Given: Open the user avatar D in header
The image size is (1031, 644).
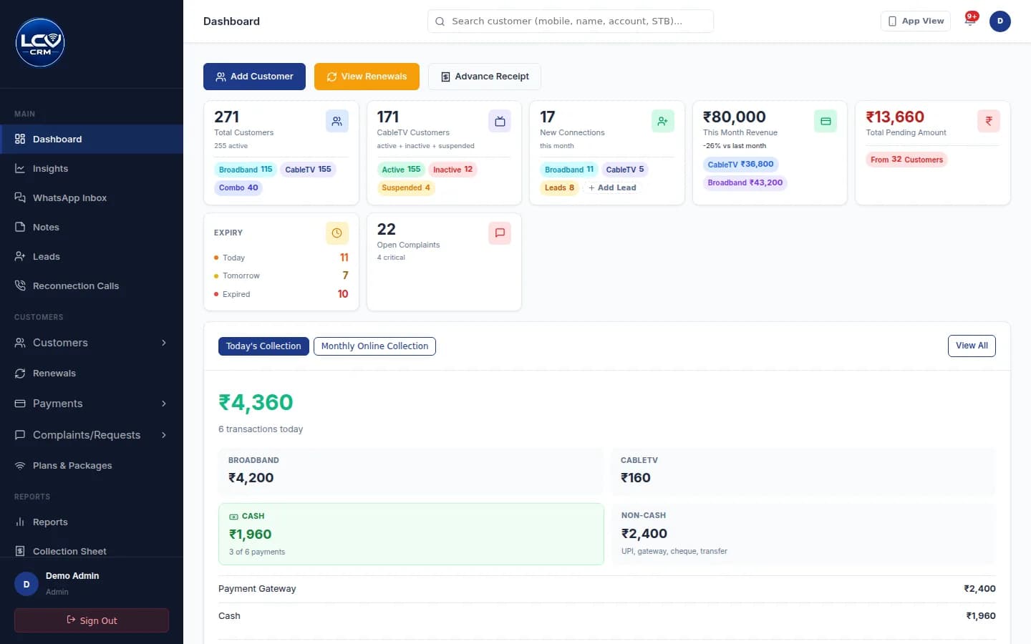Looking at the screenshot, I should tap(1000, 21).
